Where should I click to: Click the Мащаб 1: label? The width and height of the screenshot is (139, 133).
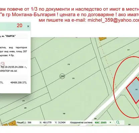[21, 122]
